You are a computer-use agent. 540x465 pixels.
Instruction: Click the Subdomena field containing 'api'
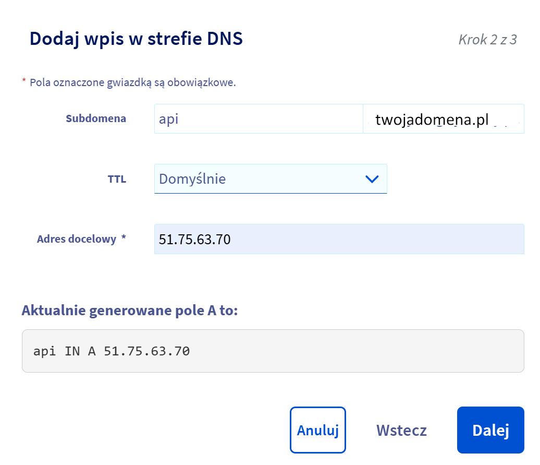tap(258, 119)
